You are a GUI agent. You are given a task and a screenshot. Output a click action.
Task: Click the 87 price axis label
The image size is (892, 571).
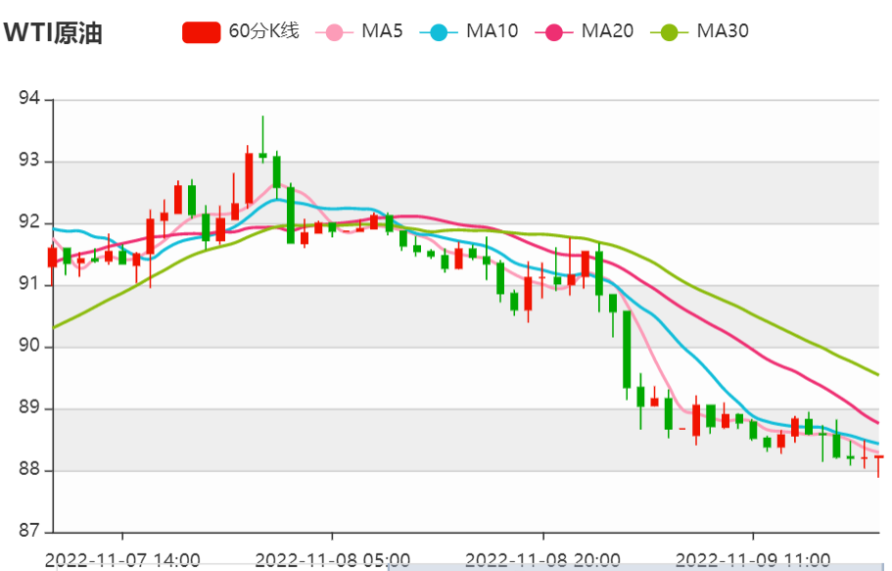[29, 531]
